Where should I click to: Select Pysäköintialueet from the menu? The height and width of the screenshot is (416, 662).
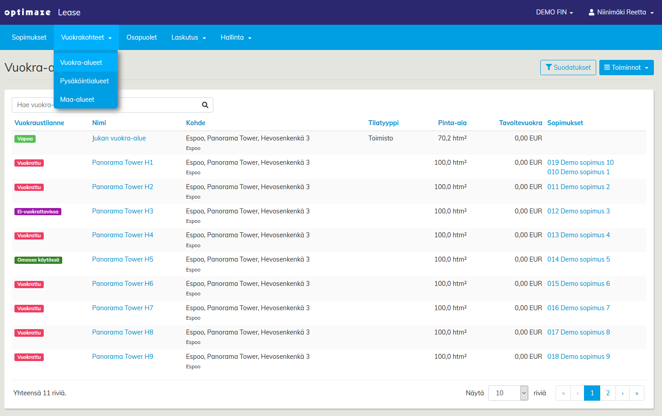[x=85, y=81]
